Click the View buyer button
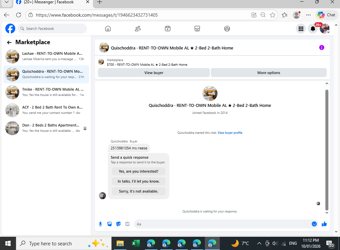 coord(154,73)
